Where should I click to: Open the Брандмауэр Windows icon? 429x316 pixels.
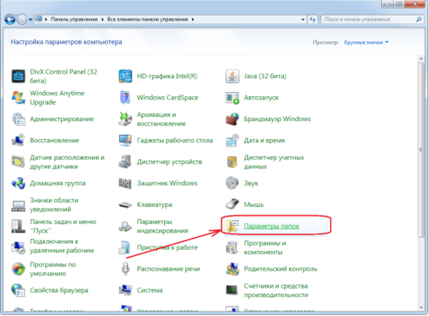coord(233,119)
